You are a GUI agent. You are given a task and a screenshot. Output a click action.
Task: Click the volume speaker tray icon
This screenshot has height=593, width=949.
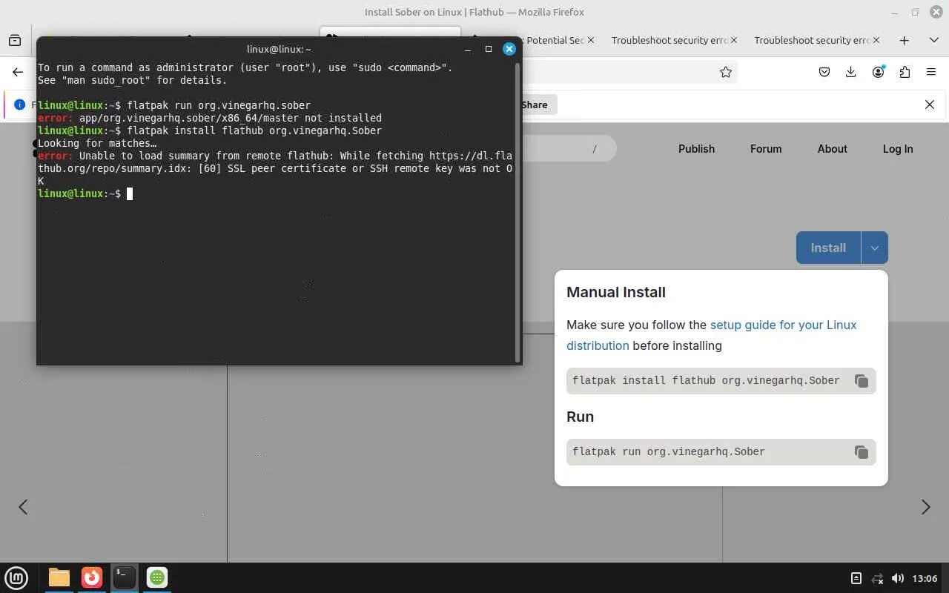(x=898, y=578)
